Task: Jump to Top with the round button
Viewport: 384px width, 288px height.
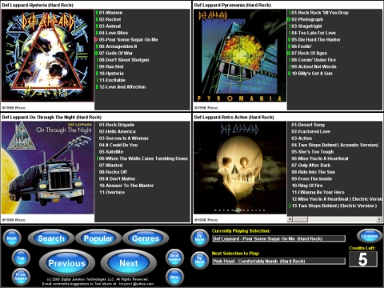Action: 21,258
